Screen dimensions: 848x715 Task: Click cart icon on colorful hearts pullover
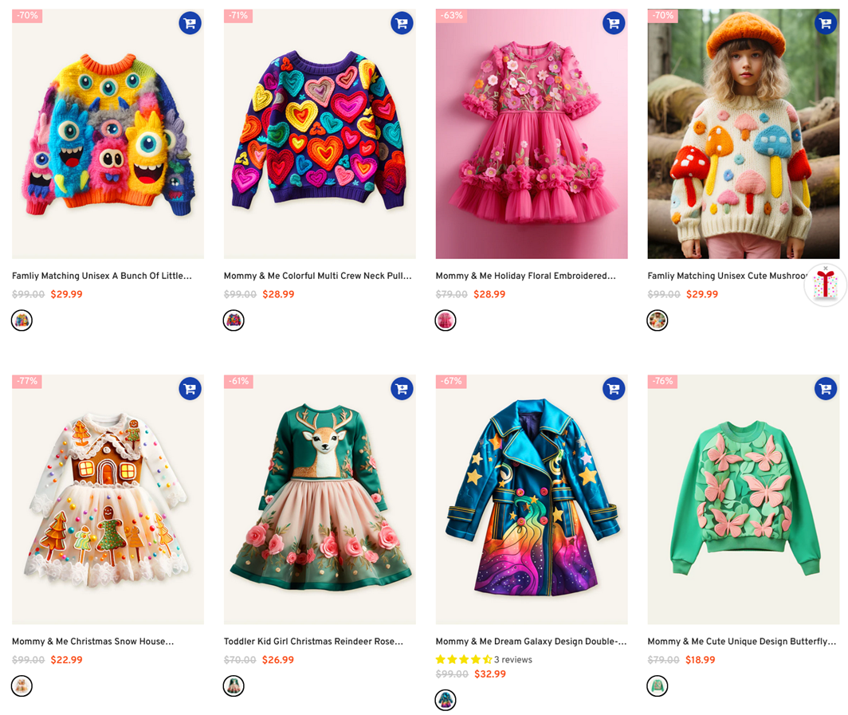coord(402,23)
